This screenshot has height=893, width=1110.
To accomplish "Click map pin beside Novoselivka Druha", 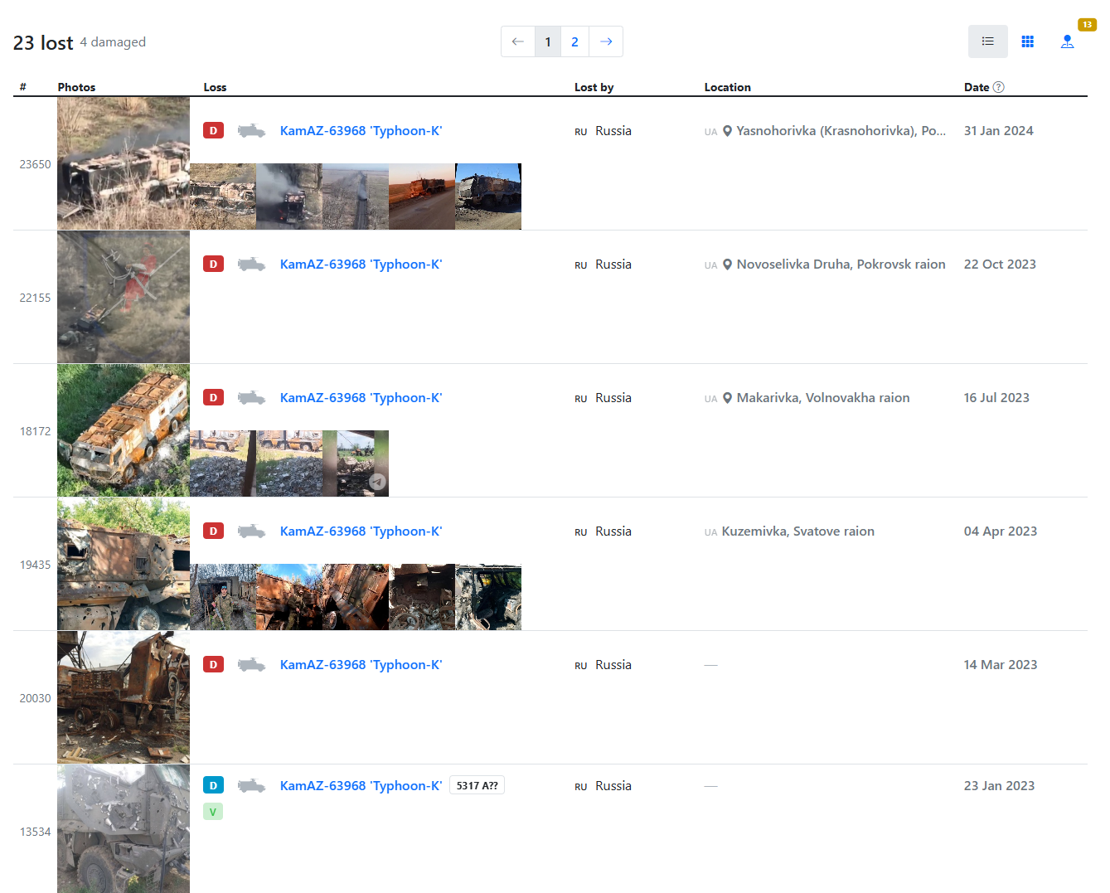I will point(727,265).
